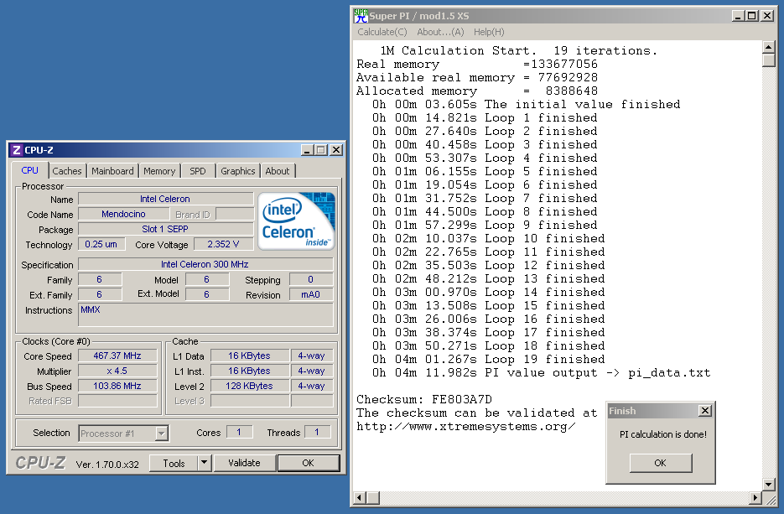This screenshot has width=784, height=514.
Task: Expand the Tools dropdown arrow
Action: pos(204,463)
